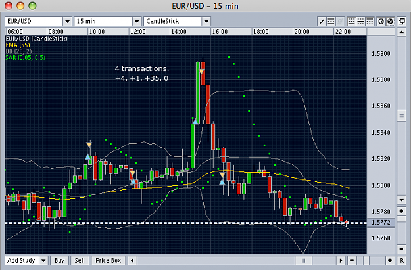Click the horizontal time scrollbar thumb

point(304,261)
